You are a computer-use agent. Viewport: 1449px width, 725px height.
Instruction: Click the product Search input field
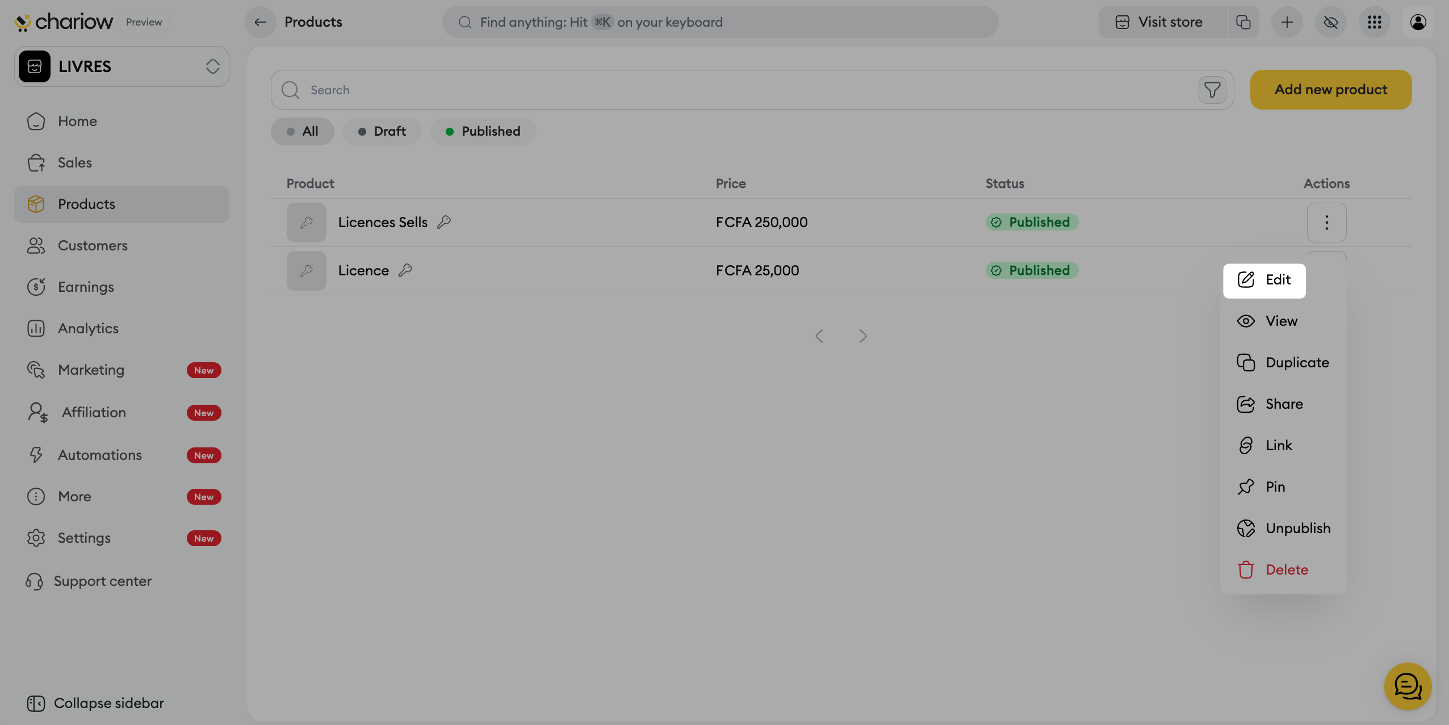(738, 90)
